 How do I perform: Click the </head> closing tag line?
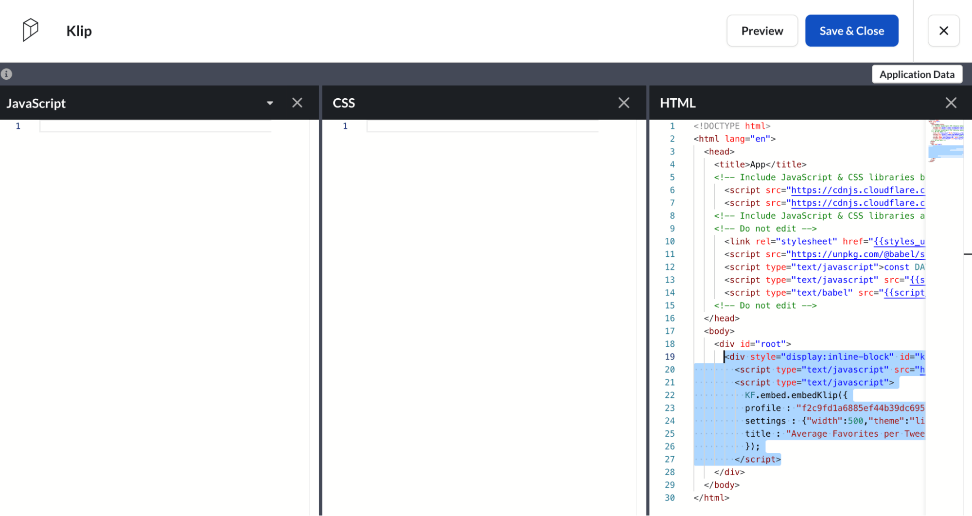tap(722, 319)
